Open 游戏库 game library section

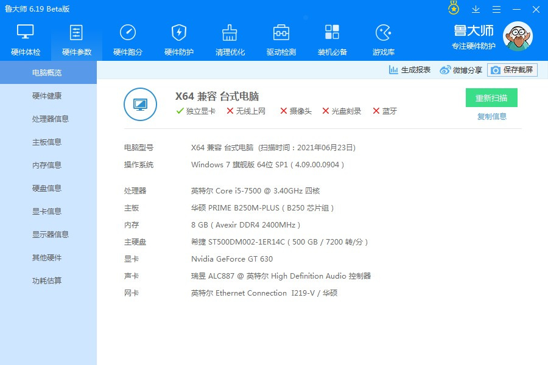pyautogui.click(x=384, y=40)
